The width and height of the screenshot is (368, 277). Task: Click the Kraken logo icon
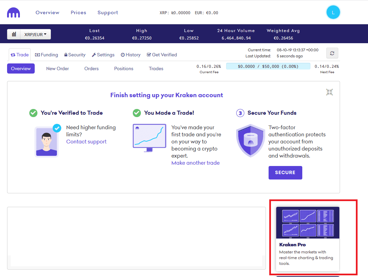coord(13,13)
